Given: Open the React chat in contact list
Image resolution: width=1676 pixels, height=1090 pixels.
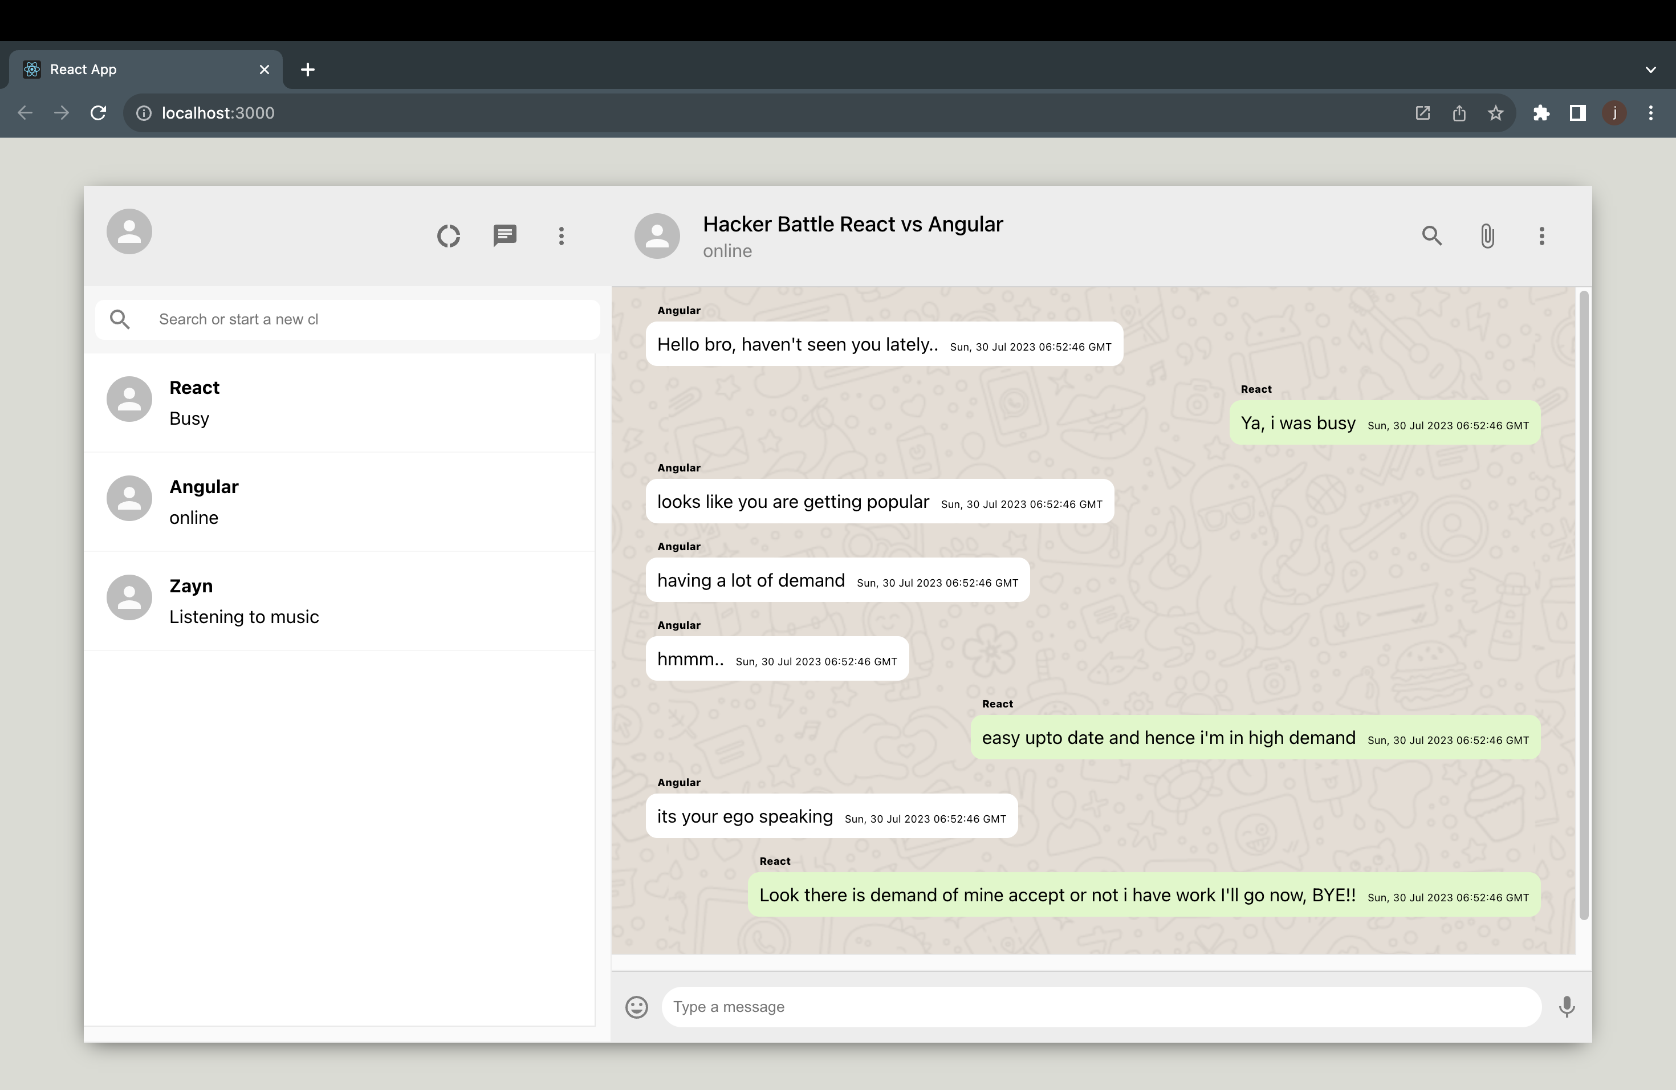Looking at the screenshot, I should [339, 402].
